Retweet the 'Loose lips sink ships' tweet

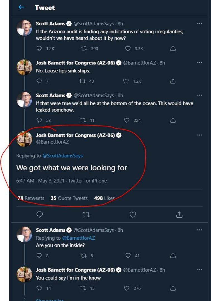(82, 81)
